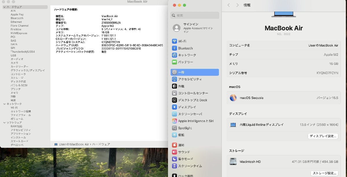Select ATA in the hardware list
347x177 pixels.
pos(13,11)
